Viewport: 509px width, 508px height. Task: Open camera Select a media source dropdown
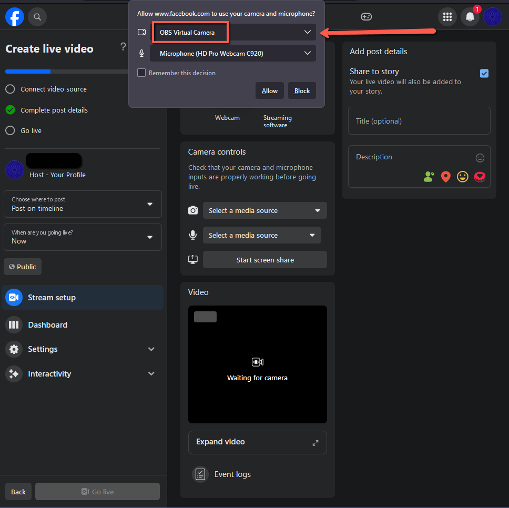pyautogui.click(x=265, y=210)
